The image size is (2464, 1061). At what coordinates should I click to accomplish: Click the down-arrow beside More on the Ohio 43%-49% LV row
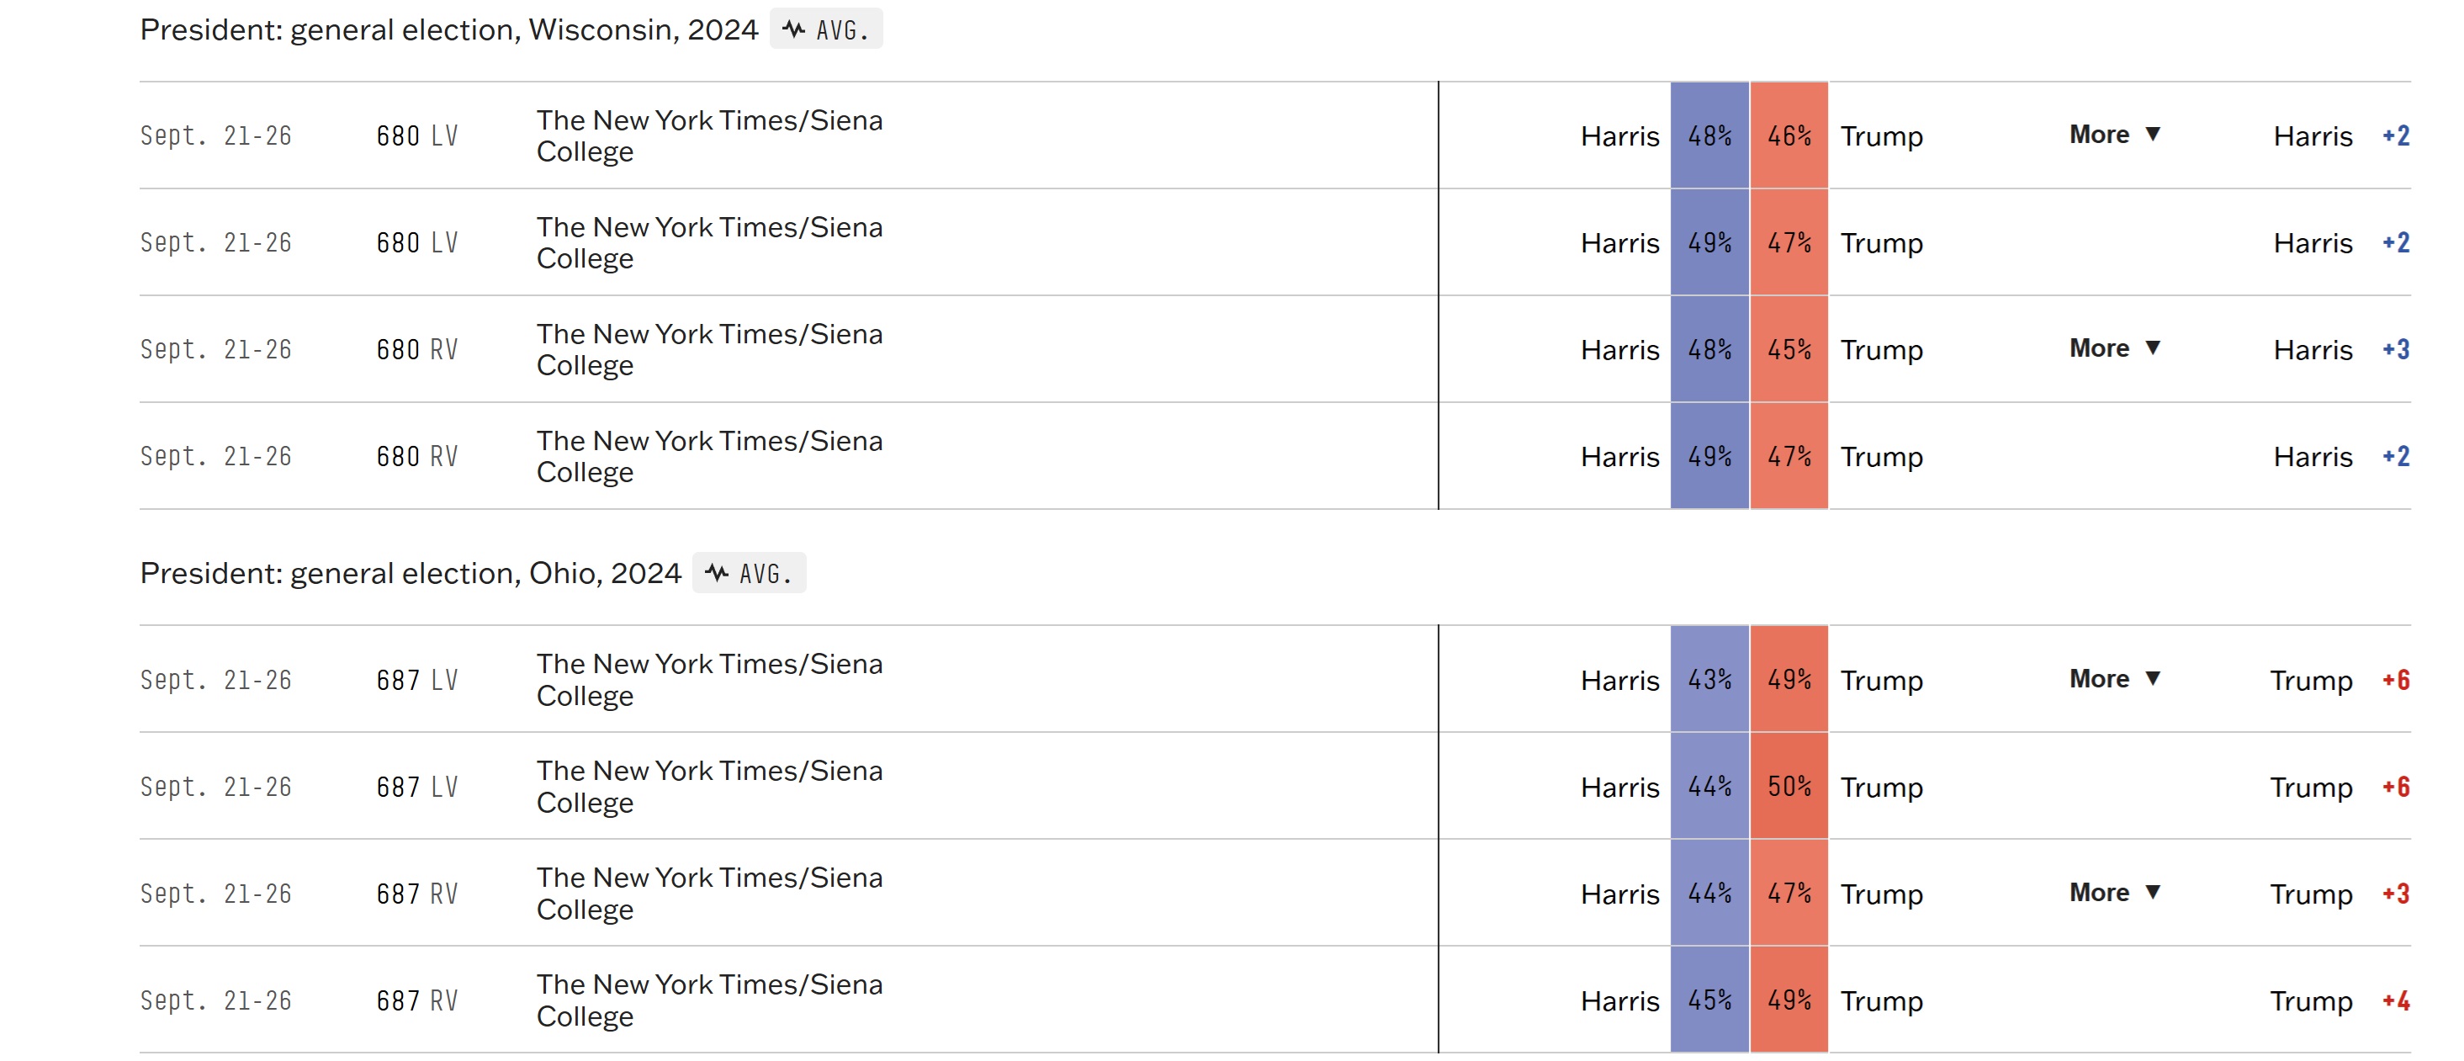point(2152,679)
